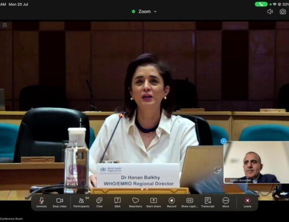Open the Transcript panel
This screenshot has width=289, height=222.
(208, 202)
